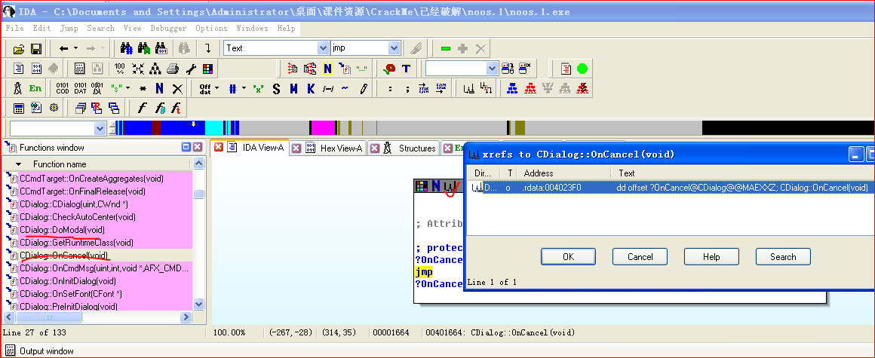Open the File menu
The image size is (875, 358).
14,28
